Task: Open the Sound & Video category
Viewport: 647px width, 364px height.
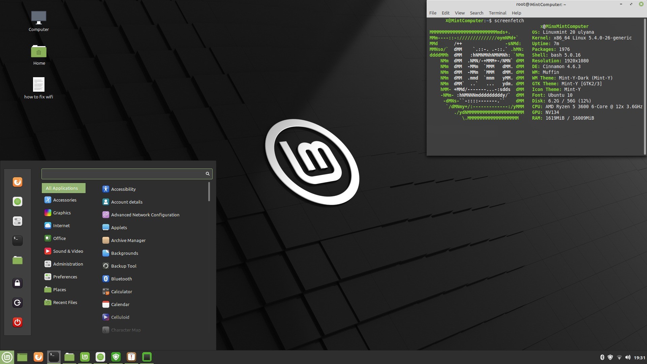Action: 68,251
